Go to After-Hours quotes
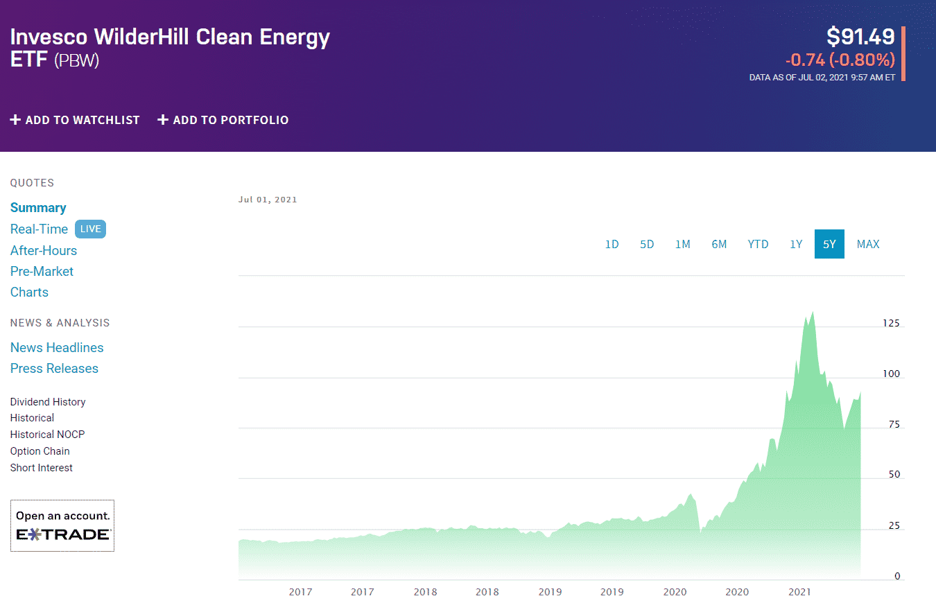Image resolution: width=936 pixels, height=612 pixels. (x=44, y=250)
